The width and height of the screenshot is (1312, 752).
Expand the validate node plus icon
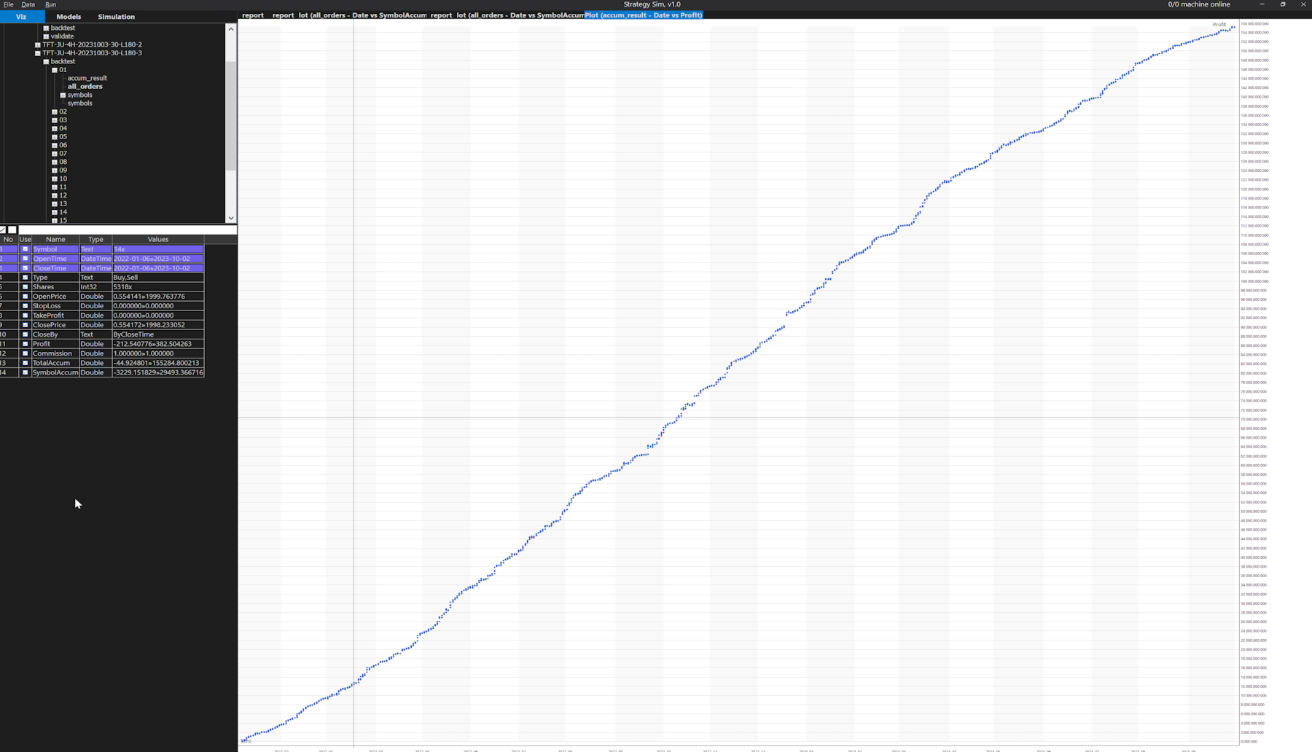[46, 36]
